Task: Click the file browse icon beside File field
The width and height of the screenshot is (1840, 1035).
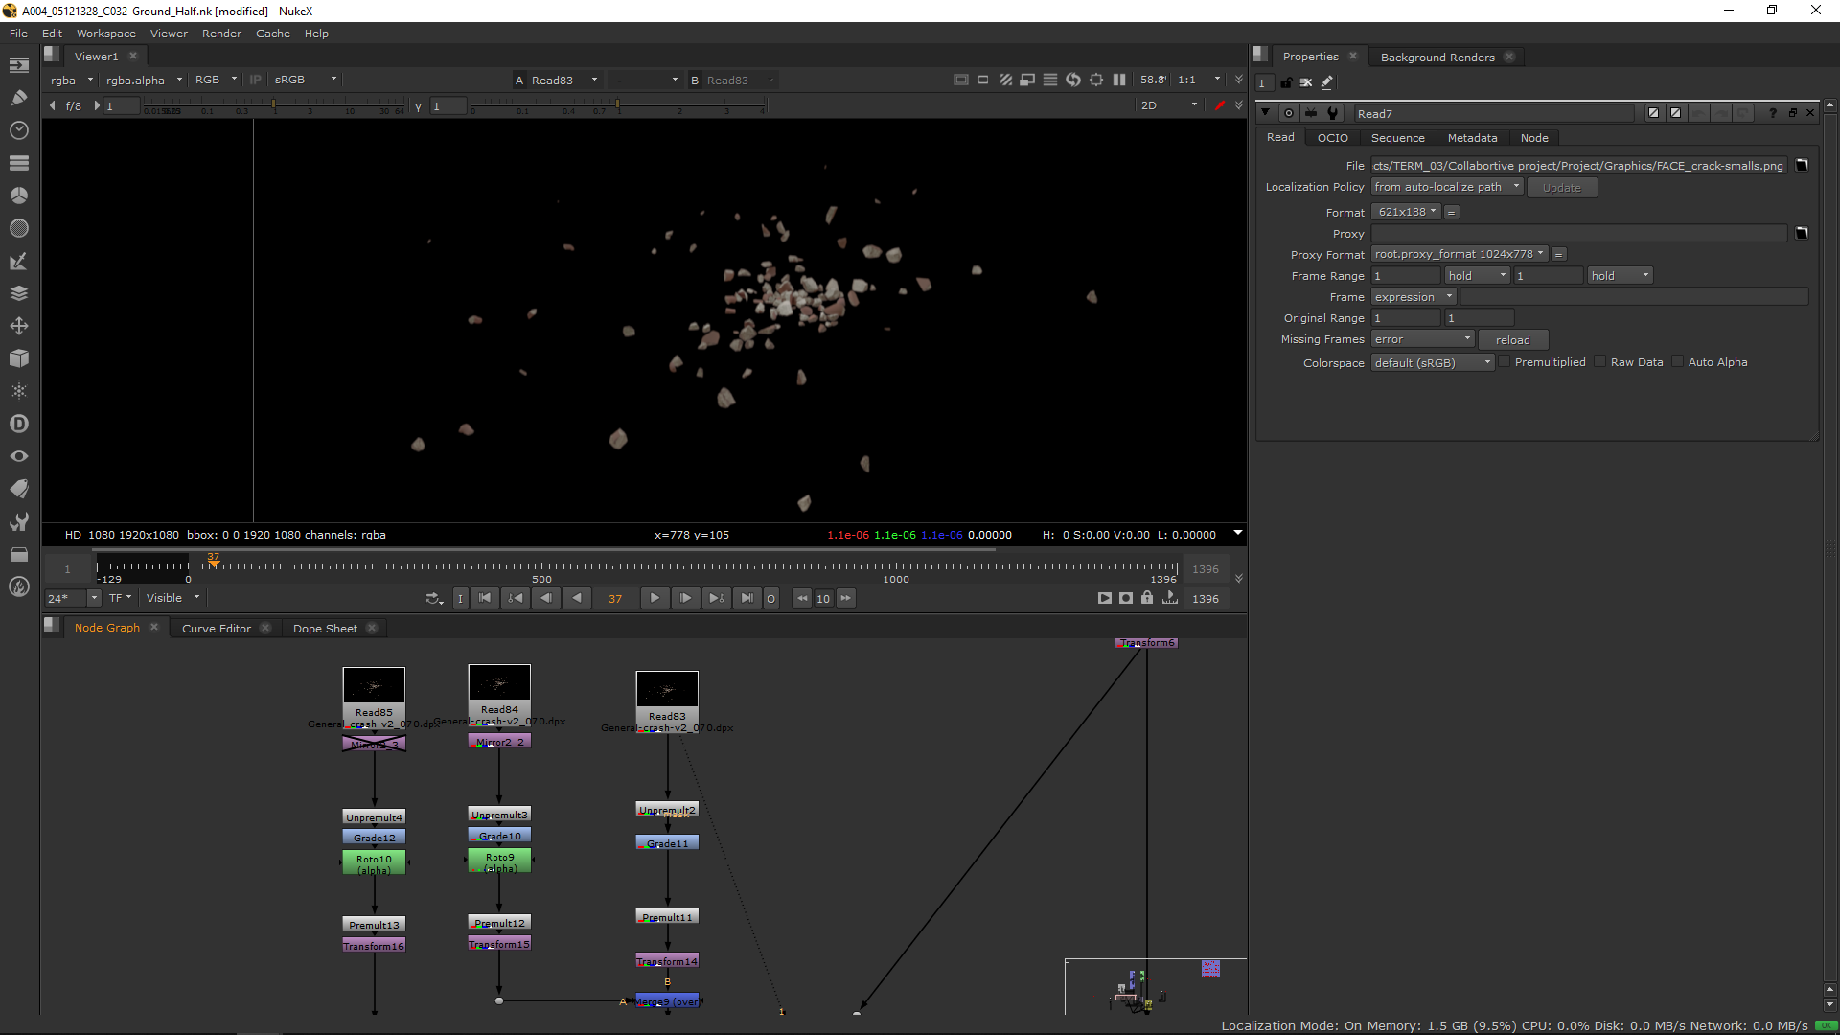Action: pyautogui.click(x=1801, y=165)
